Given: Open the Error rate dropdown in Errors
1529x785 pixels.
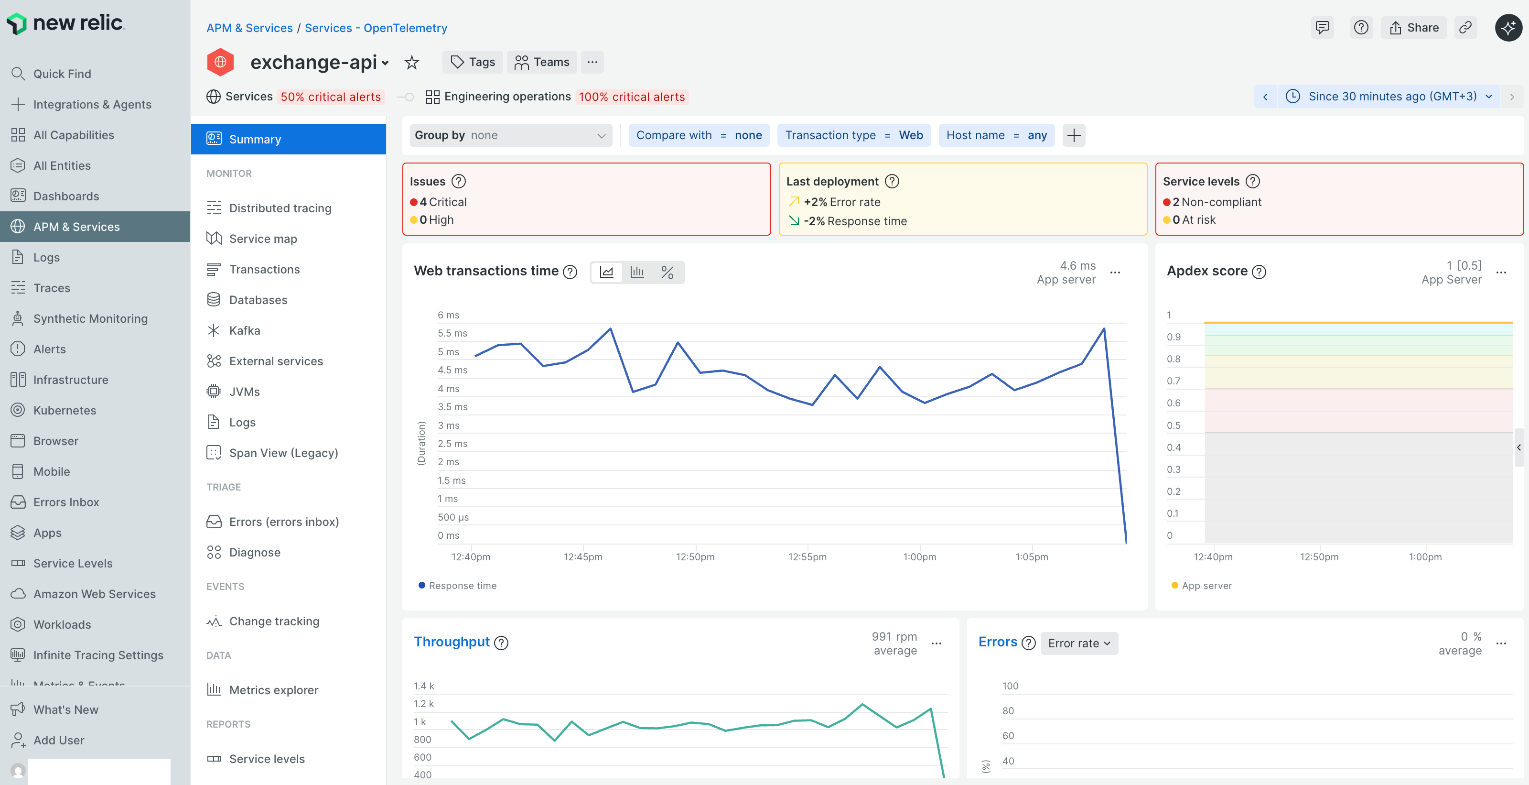Looking at the screenshot, I should (x=1079, y=643).
